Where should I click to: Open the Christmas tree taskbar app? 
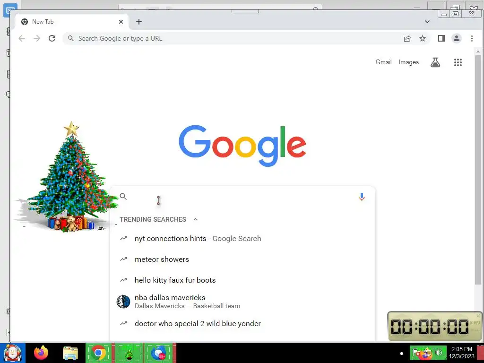(x=129, y=353)
